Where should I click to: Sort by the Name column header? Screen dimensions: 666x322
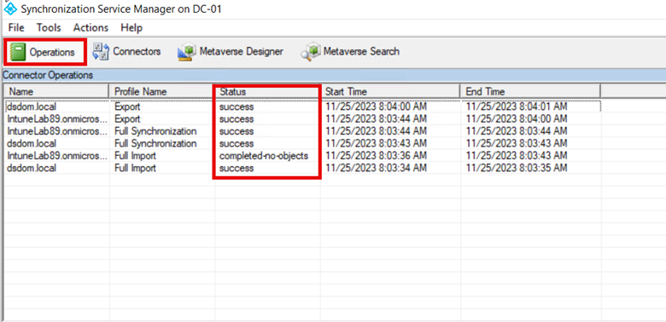pos(56,91)
